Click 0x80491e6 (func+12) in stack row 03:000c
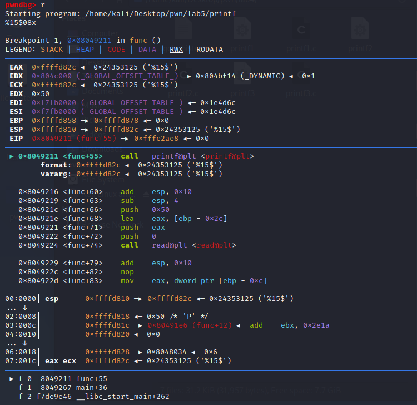The height and width of the screenshot is (405, 417). pos(190,325)
